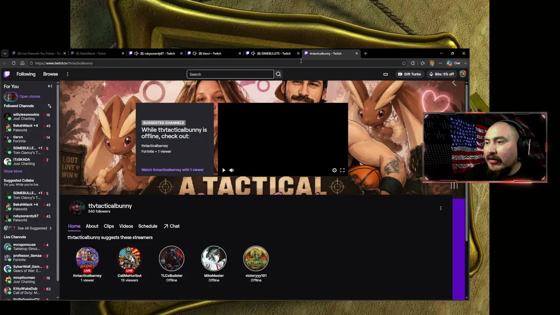This screenshot has width=560, height=315.
Task: Open tierxn Fortnite followed channel
Action: coord(28,139)
